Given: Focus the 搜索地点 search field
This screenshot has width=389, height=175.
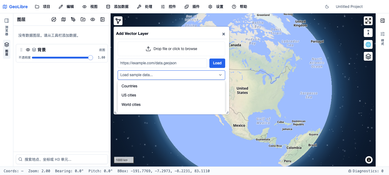Looking at the screenshot, I should click(x=62, y=159).
